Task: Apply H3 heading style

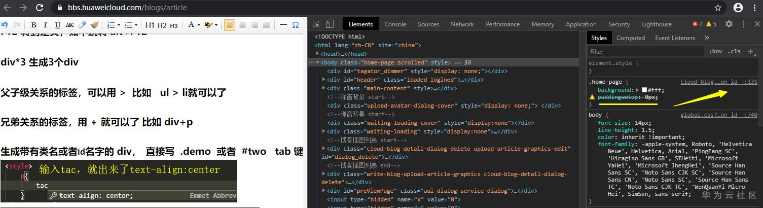Action: coord(173,25)
